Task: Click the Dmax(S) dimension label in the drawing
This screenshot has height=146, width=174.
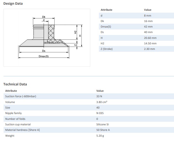Action: (44, 56)
